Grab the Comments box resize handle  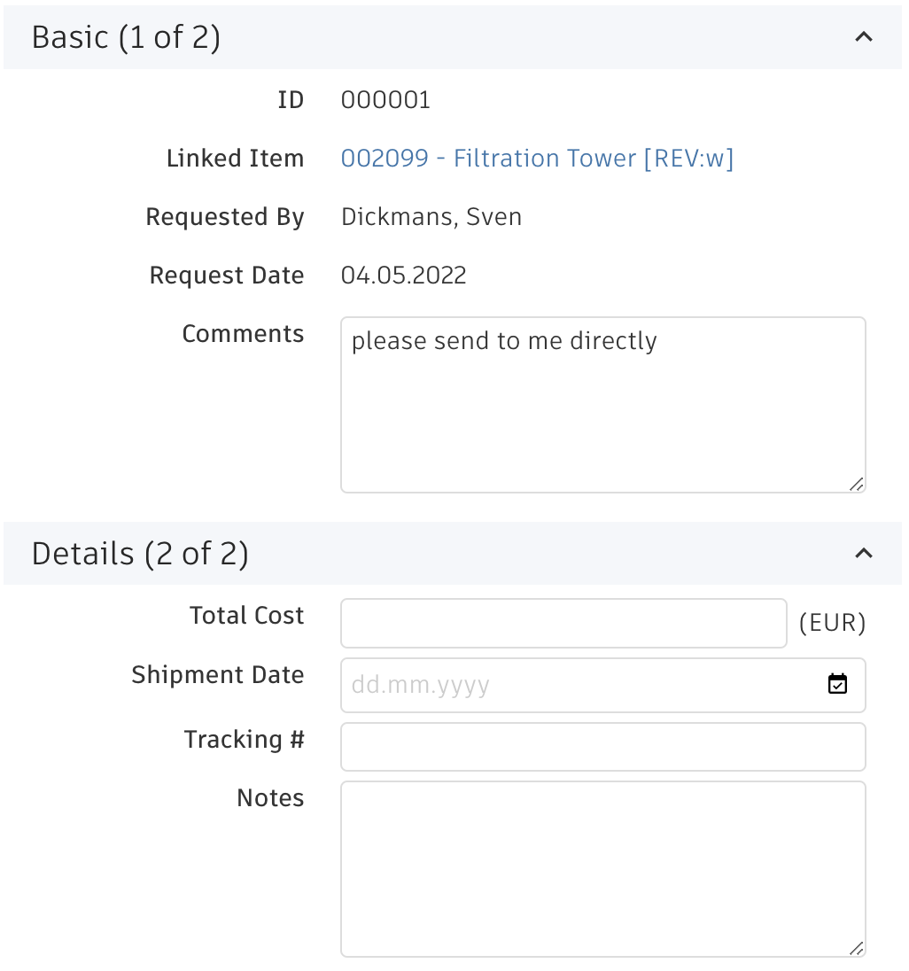(856, 484)
